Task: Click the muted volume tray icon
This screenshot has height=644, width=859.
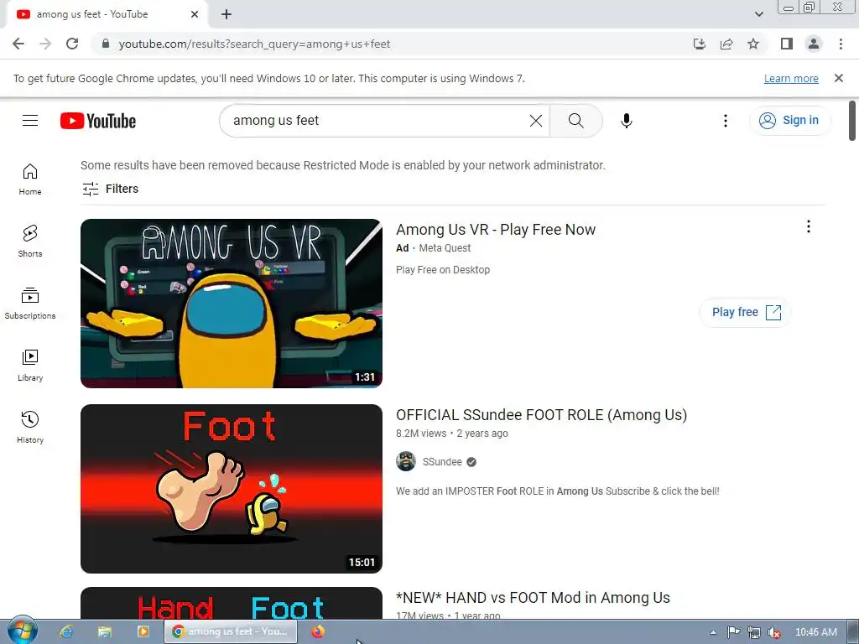Action: (773, 632)
